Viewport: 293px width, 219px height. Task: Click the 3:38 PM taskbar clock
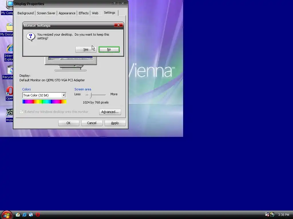click(x=284, y=215)
